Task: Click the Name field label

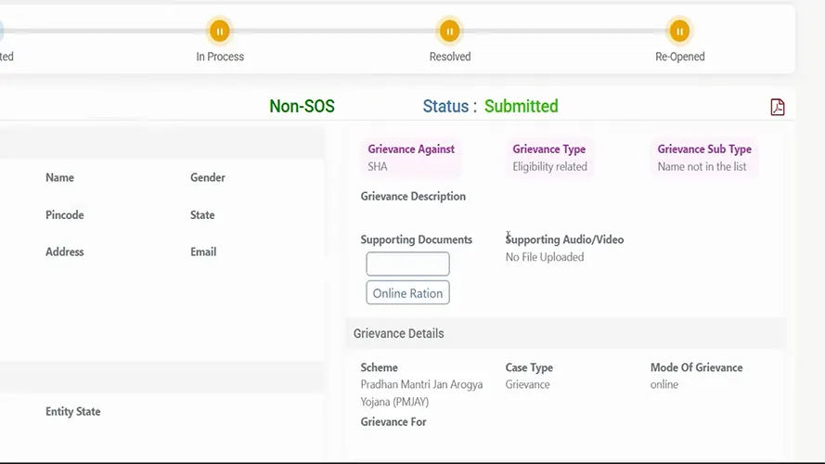Action: tap(59, 177)
